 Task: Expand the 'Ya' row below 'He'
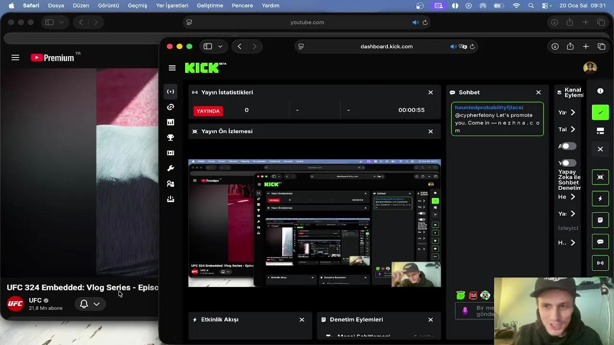pos(573,214)
